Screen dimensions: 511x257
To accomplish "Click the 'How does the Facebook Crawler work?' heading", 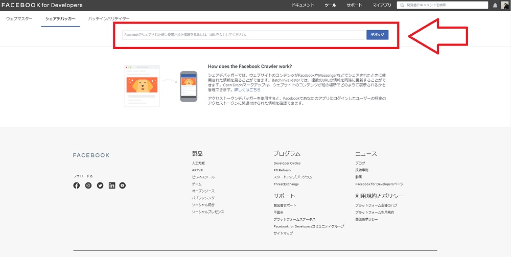I will point(250,66).
